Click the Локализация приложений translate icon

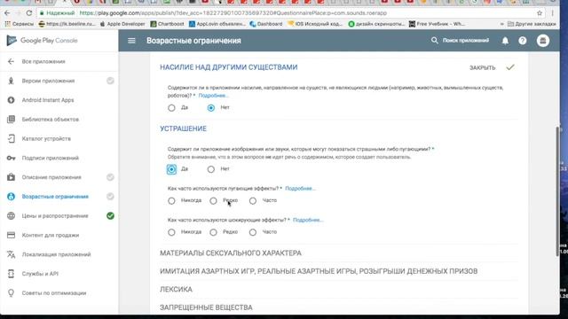11,254
